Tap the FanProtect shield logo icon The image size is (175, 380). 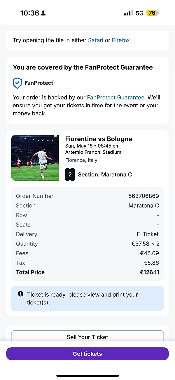[x=17, y=83]
